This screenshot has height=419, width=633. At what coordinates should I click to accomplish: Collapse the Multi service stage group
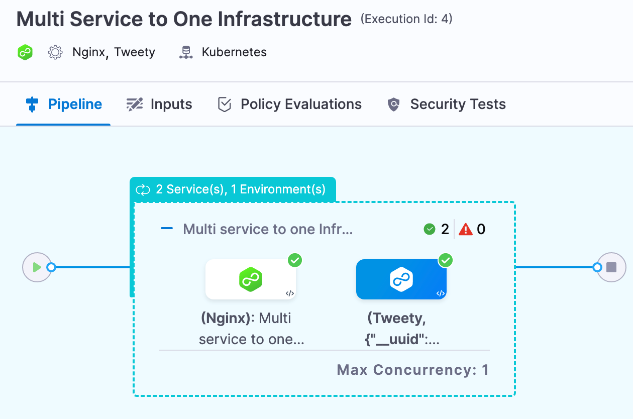(166, 229)
